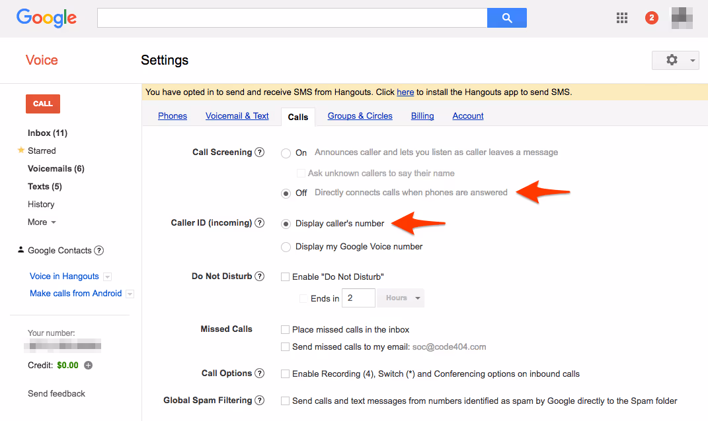Image resolution: width=708 pixels, height=421 pixels.
Task: Click Voice in Hangouts link
Action: point(64,276)
